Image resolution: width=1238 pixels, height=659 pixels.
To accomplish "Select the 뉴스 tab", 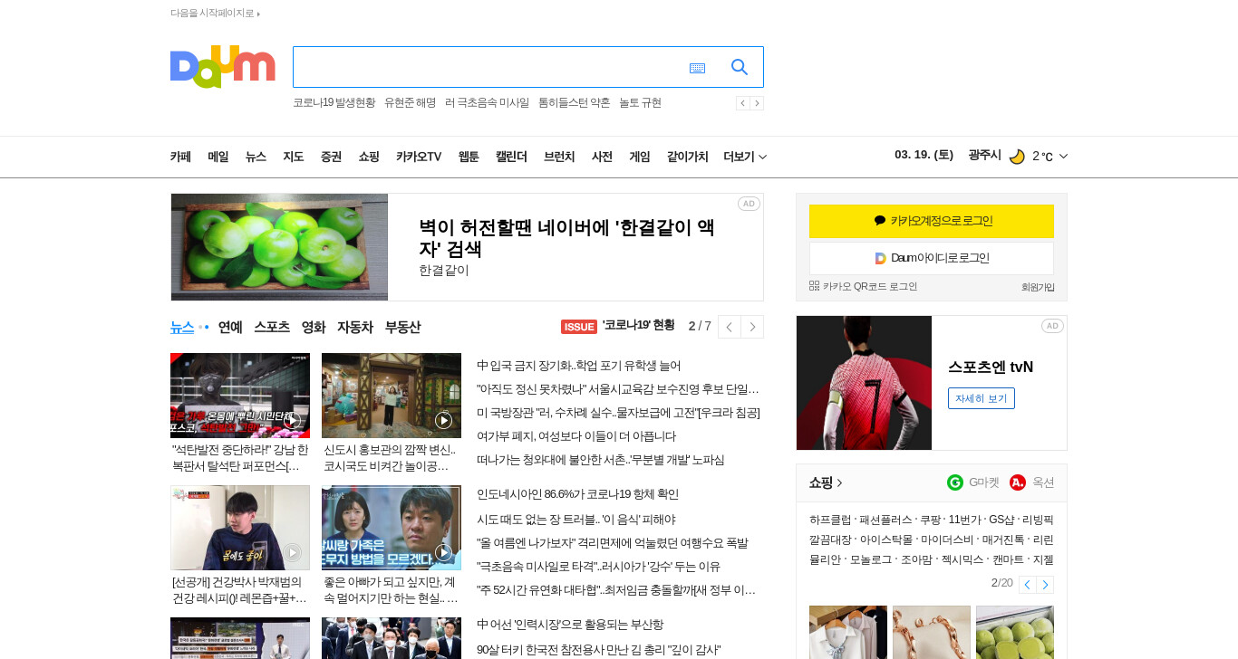I will [x=182, y=327].
